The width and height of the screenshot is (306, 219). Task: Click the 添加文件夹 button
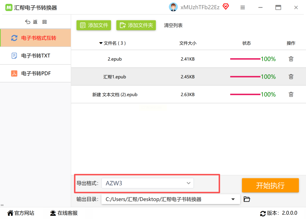pos(136,25)
